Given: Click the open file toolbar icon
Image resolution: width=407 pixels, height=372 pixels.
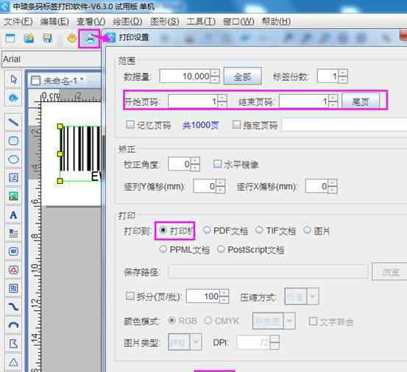Looking at the screenshot, I should coord(29,38).
